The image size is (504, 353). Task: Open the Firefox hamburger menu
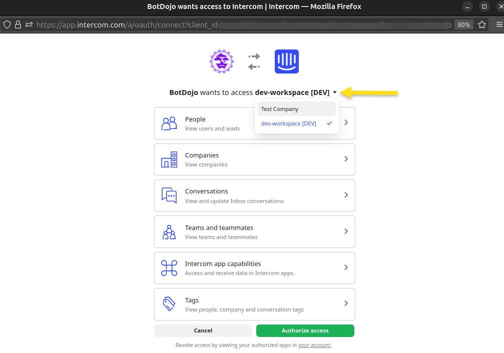pyautogui.click(x=499, y=24)
